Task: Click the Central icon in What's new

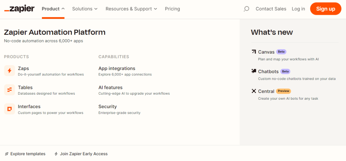Action: tap(254, 91)
